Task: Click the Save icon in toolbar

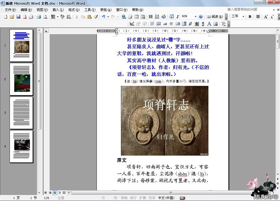Action: point(18,17)
